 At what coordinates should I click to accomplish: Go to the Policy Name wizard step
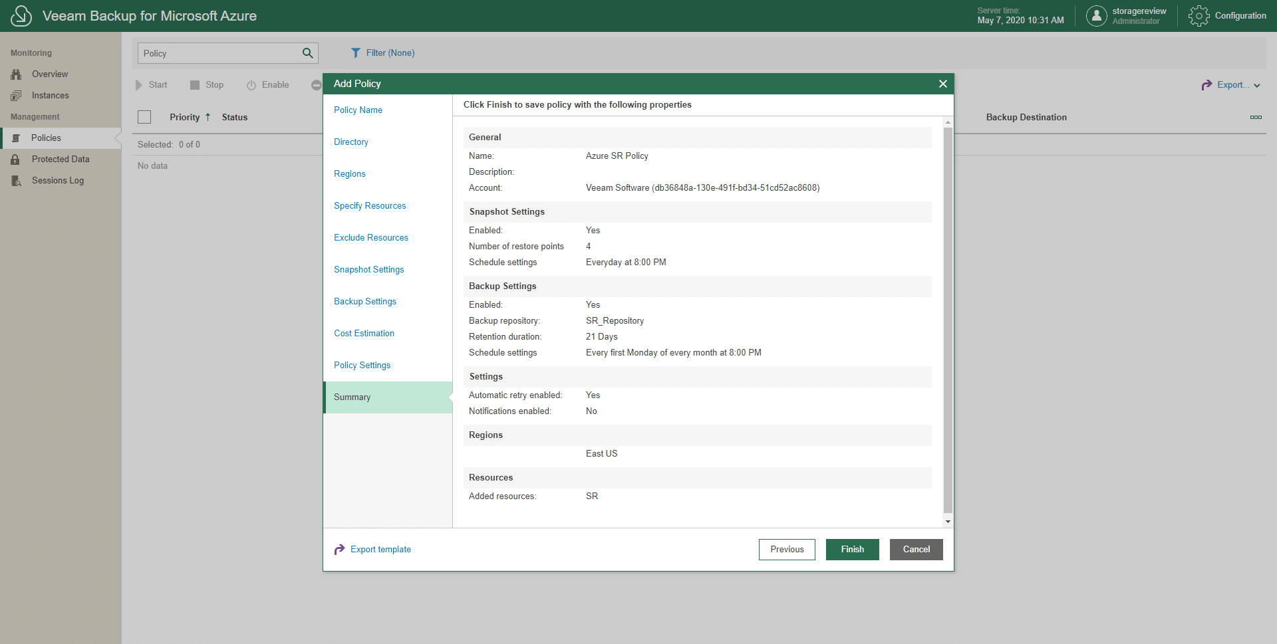[358, 110]
